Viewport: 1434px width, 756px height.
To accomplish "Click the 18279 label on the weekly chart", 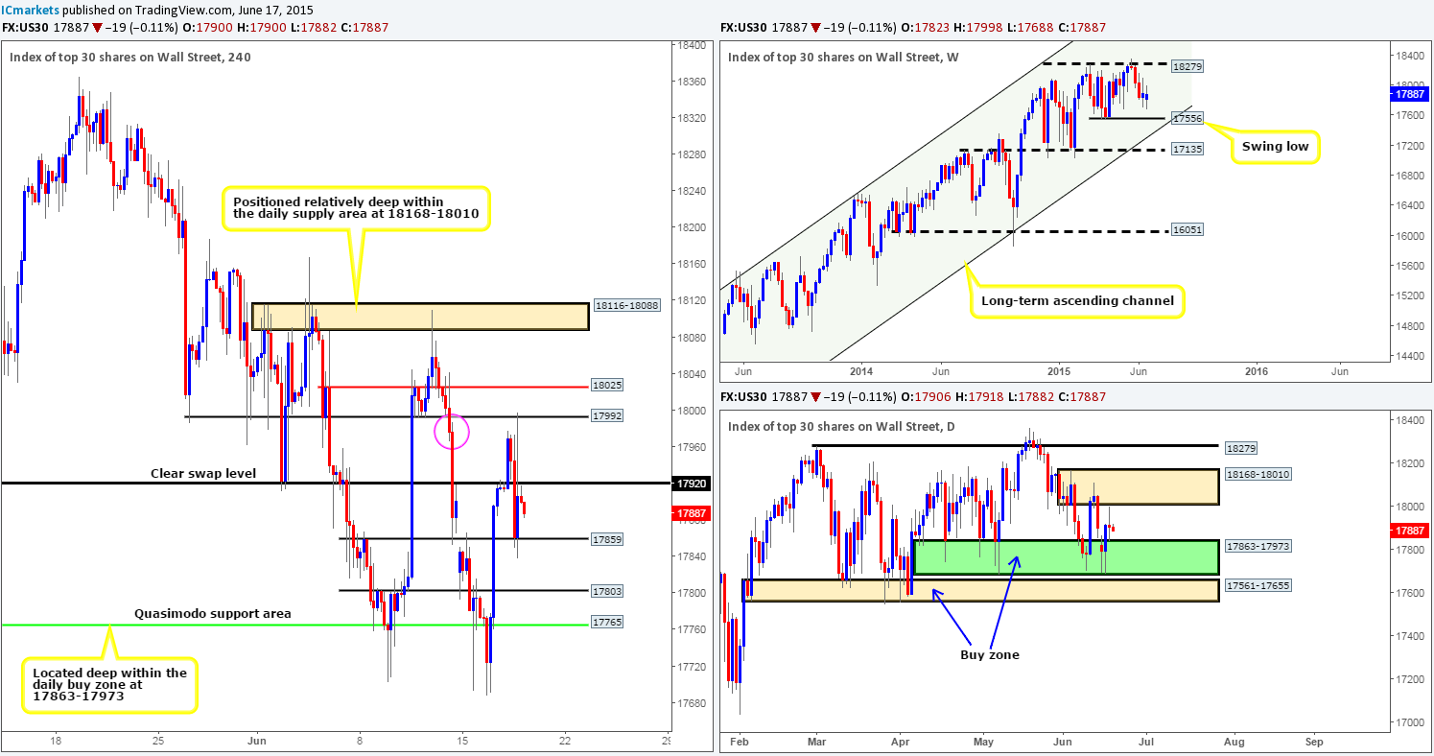I will pos(1187,67).
